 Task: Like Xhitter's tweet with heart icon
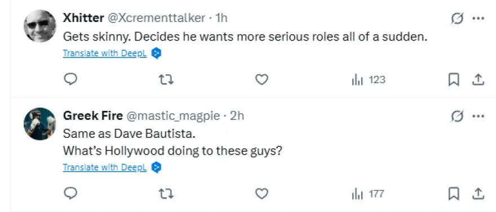pos(262,80)
